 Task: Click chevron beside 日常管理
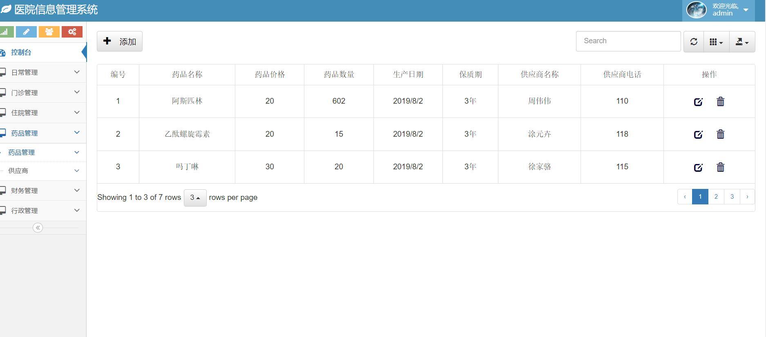pos(77,72)
